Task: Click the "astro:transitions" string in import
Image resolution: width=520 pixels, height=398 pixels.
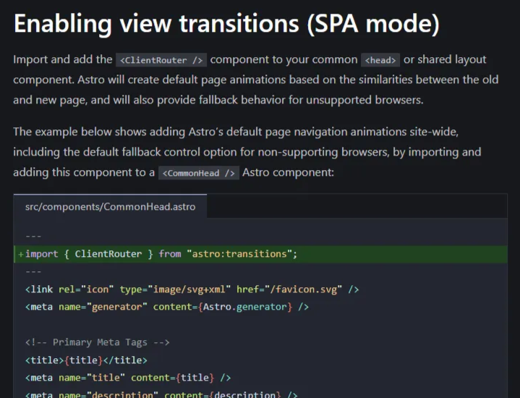Action: pyautogui.click(x=239, y=254)
